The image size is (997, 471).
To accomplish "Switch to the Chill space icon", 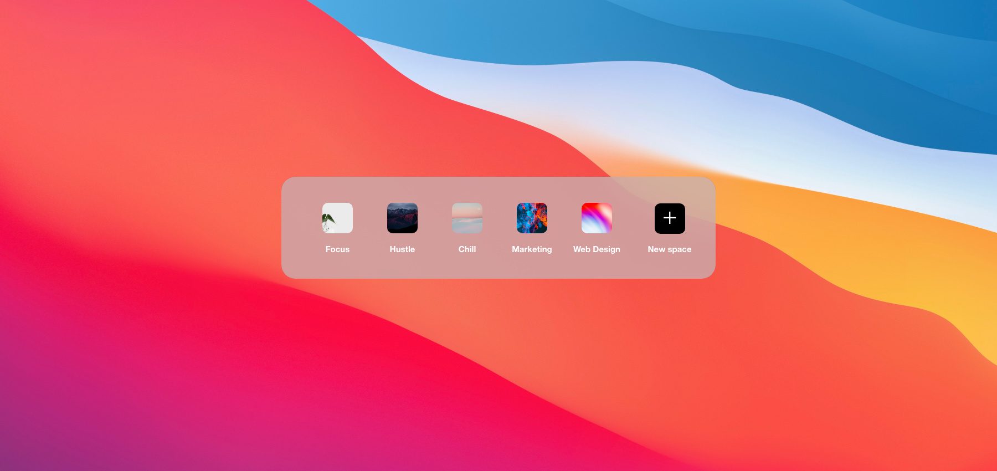I will pos(467,218).
